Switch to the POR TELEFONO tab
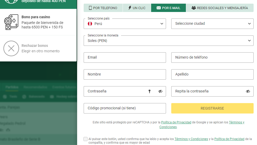257x145 pixels. [103, 8]
